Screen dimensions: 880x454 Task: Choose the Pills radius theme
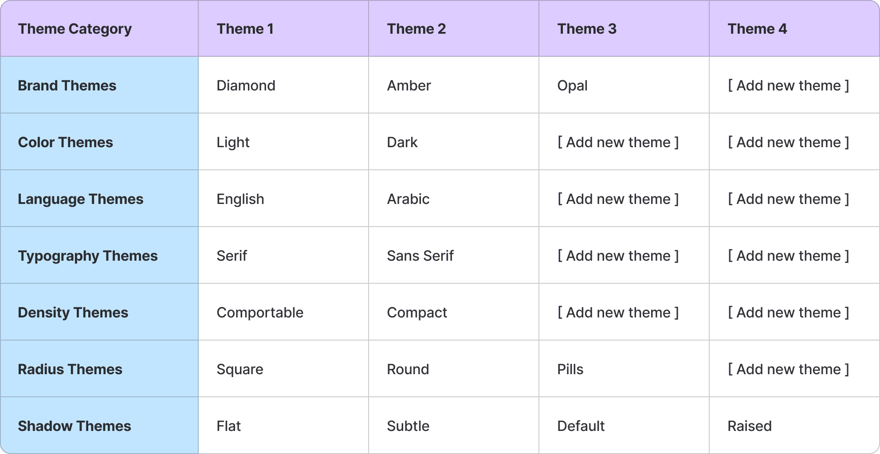pyautogui.click(x=570, y=369)
